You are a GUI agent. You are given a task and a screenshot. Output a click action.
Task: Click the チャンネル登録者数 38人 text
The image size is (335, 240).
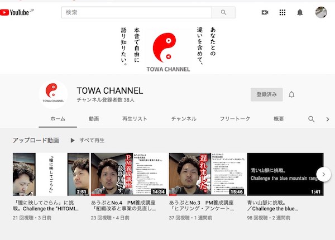106,100
